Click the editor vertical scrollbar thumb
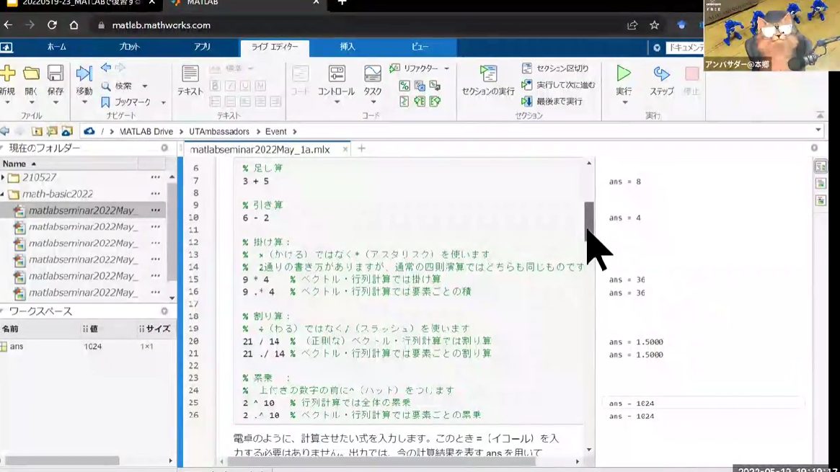 click(x=589, y=221)
